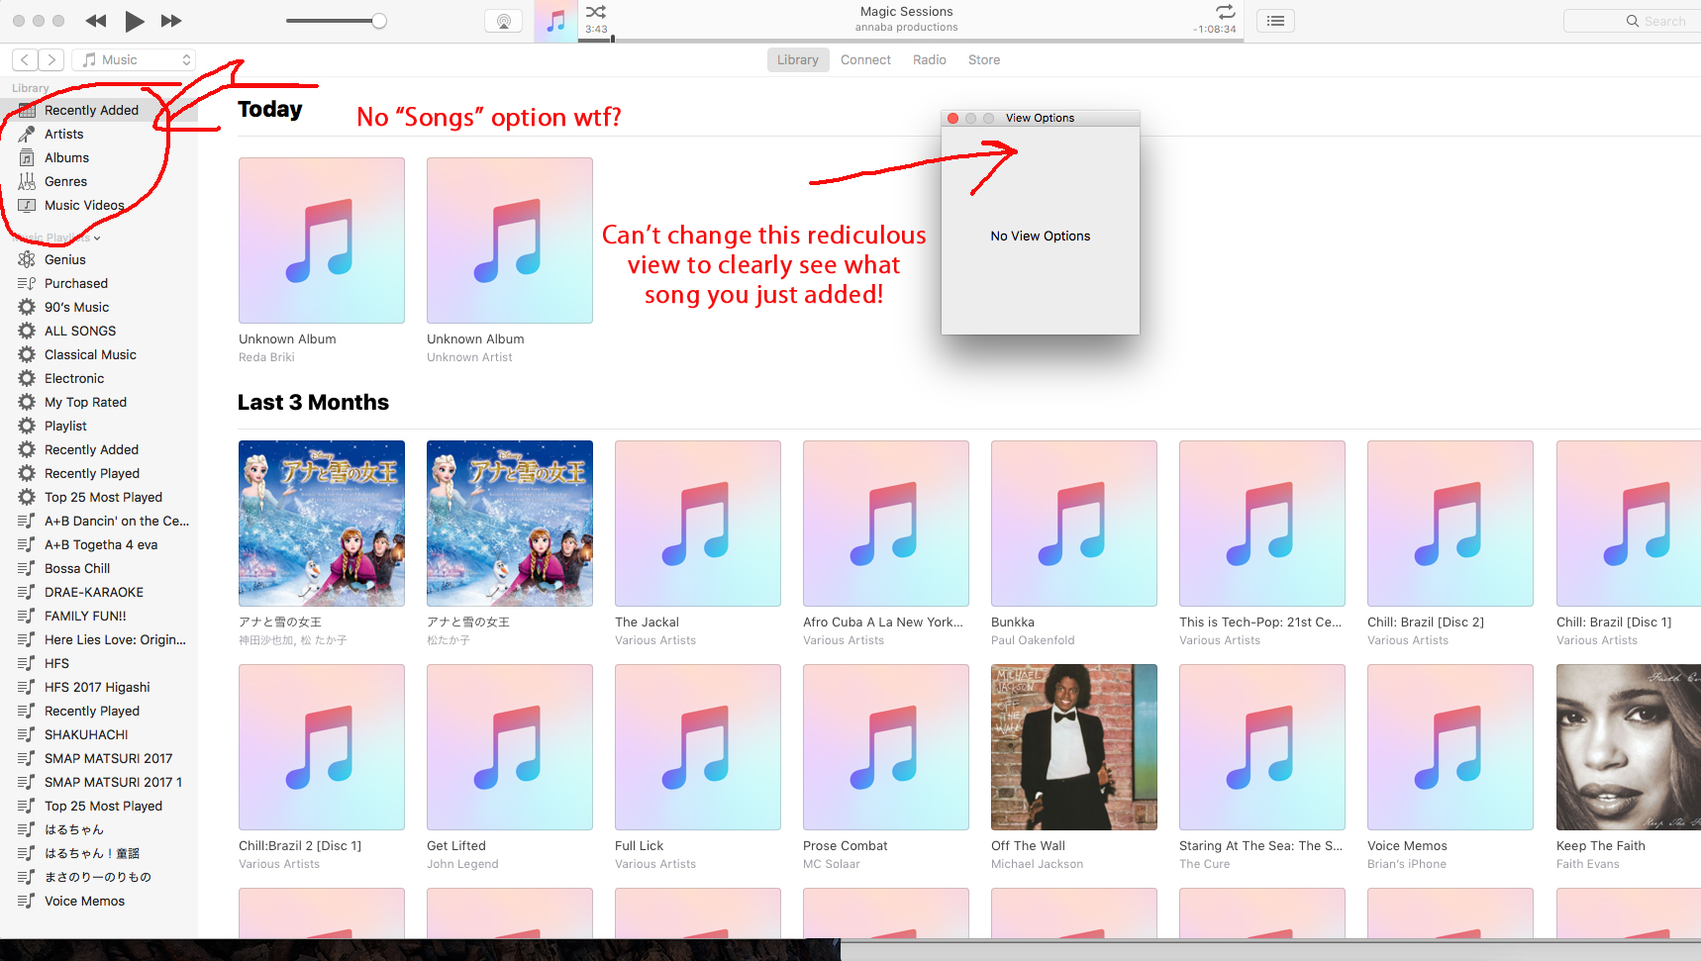
Task: Click the 'Afro Cuba A La New York...' title
Action: click(x=883, y=622)
